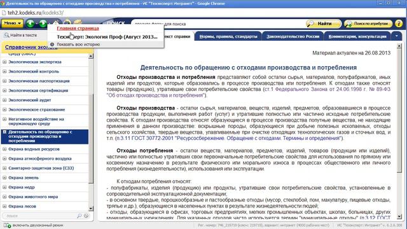Click Найти в тексте
Image resolution: width=407 pixels, height=229 pixels.
click(20, 35)
